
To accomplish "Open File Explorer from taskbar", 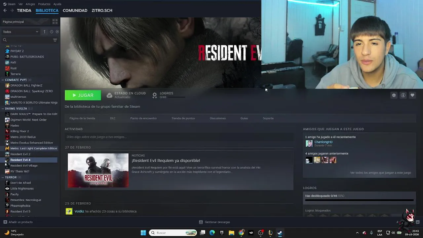I will 231,233.
